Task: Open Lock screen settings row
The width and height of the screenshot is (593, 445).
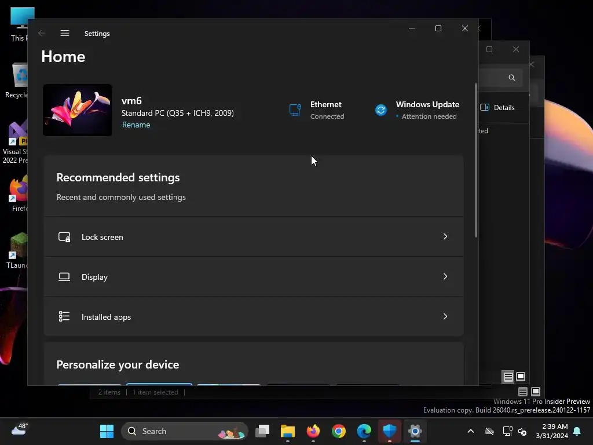Action: click(x=254, y=237)
